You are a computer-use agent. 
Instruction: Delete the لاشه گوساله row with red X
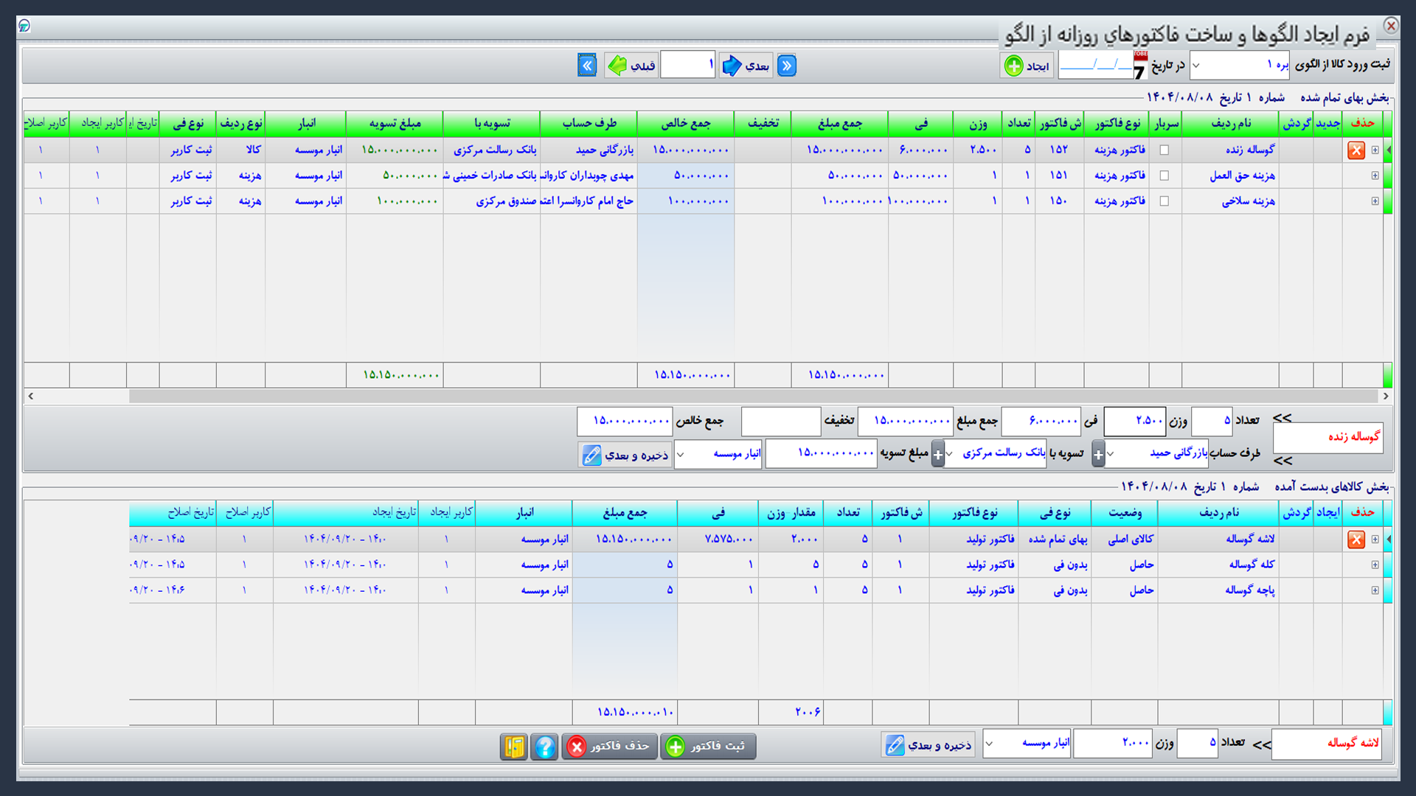click(1356, 540)
